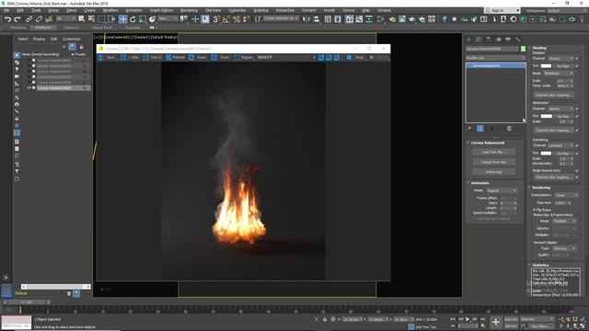Toggle checkbox beside Emission Tint No Map
This screenshot has width=589, height=331.
[x=577, y=66]
